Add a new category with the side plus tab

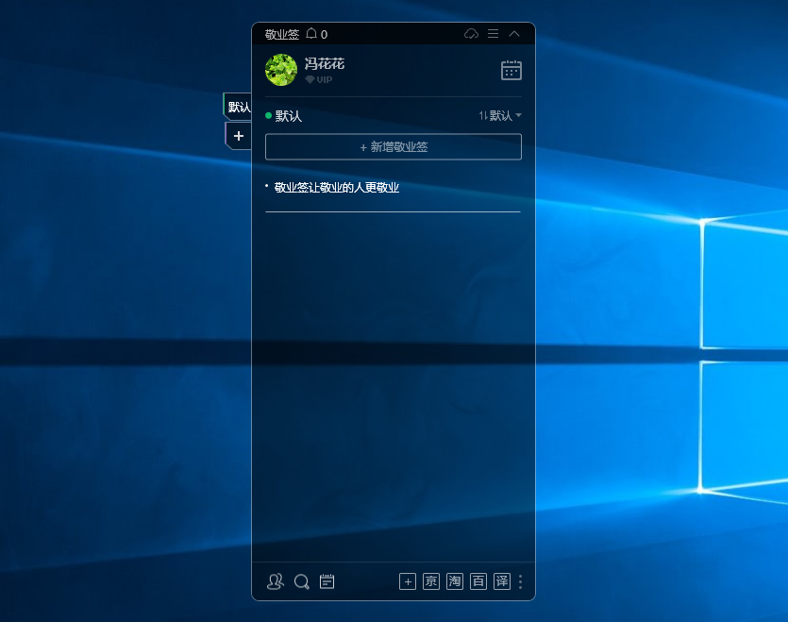(x=239, y=136)
